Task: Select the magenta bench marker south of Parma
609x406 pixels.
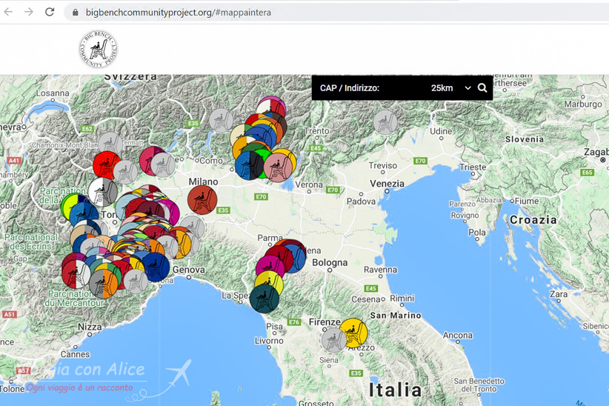Action: (269, 267)
